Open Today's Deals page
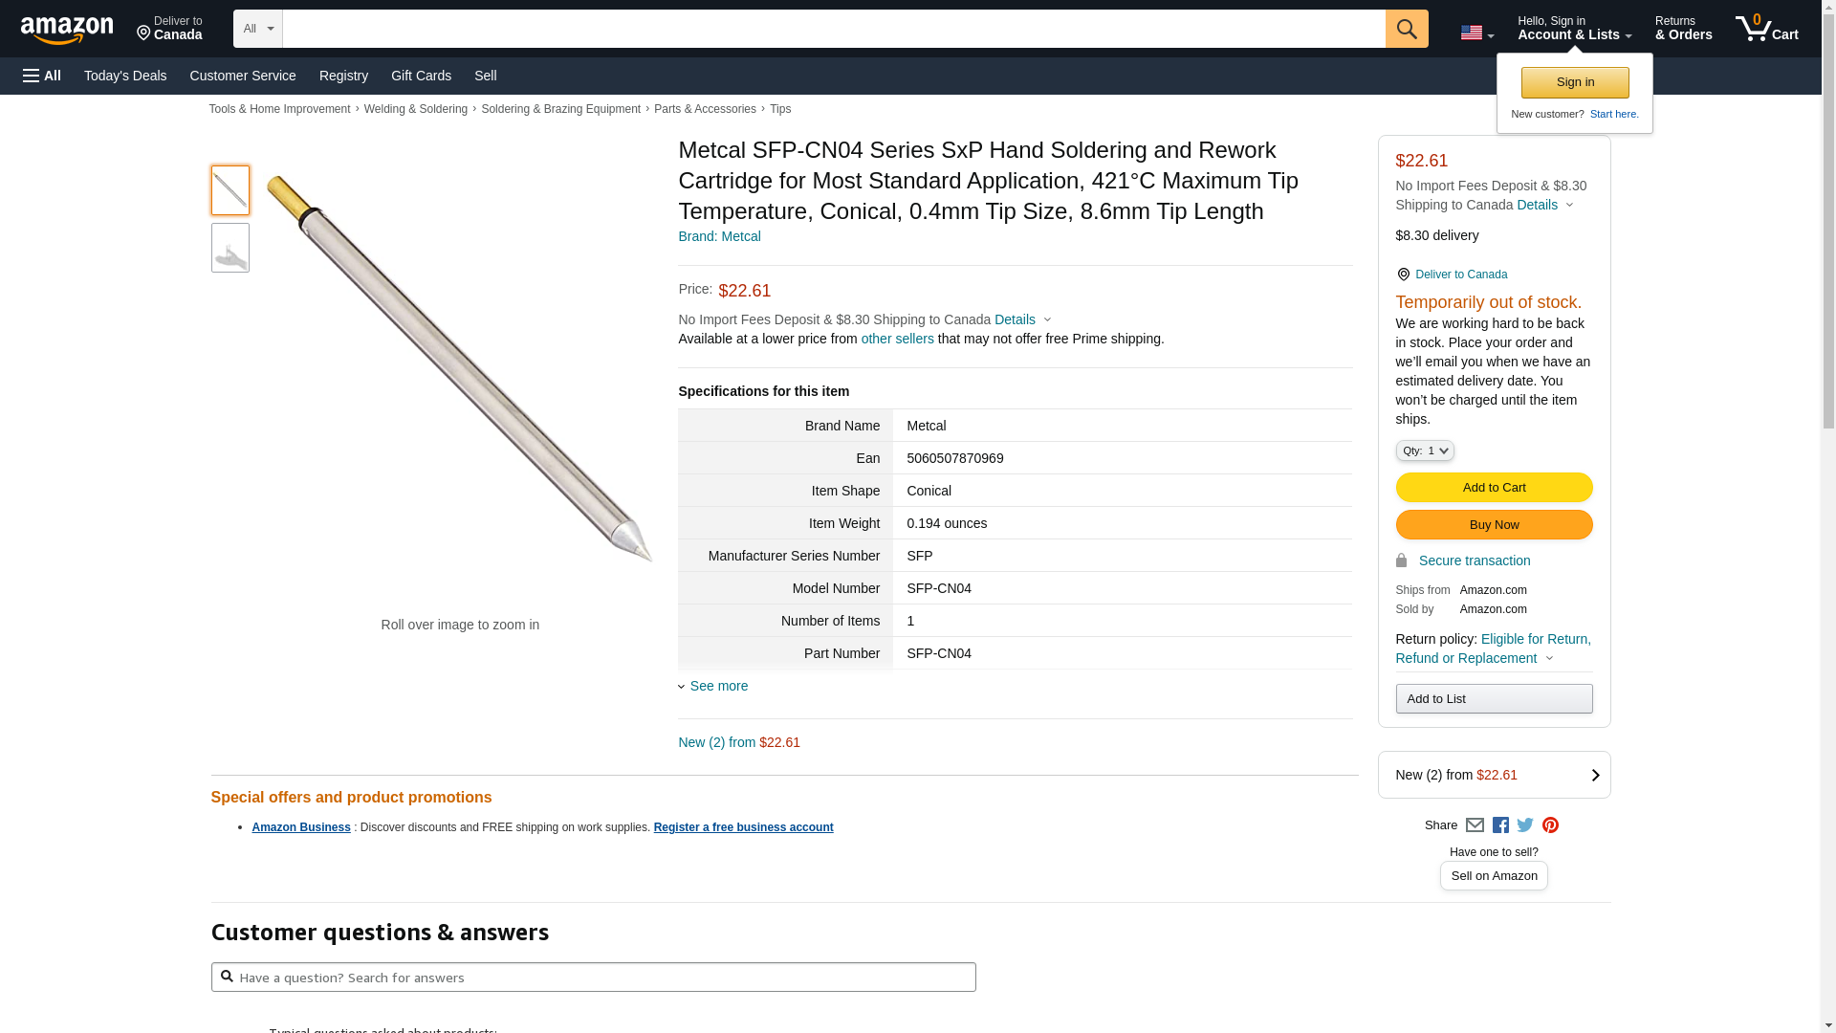1836x1033 pixels. 125,76
